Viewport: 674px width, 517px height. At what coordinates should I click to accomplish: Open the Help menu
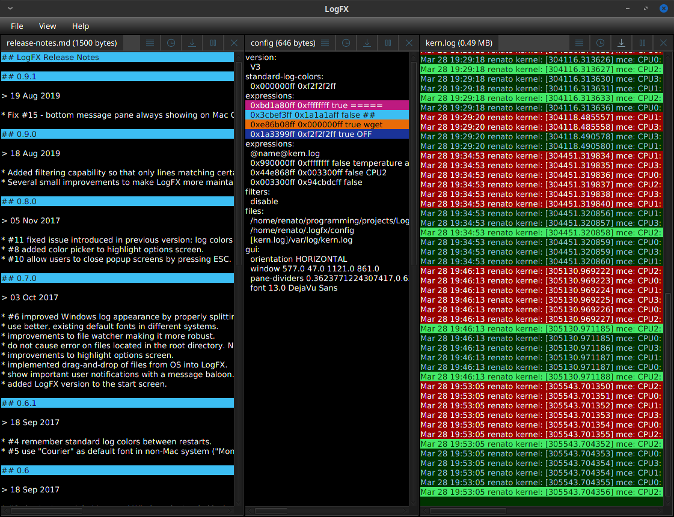point(81,26)
